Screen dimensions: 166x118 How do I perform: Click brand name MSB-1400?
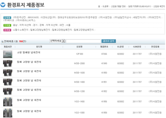pos(79,82)
